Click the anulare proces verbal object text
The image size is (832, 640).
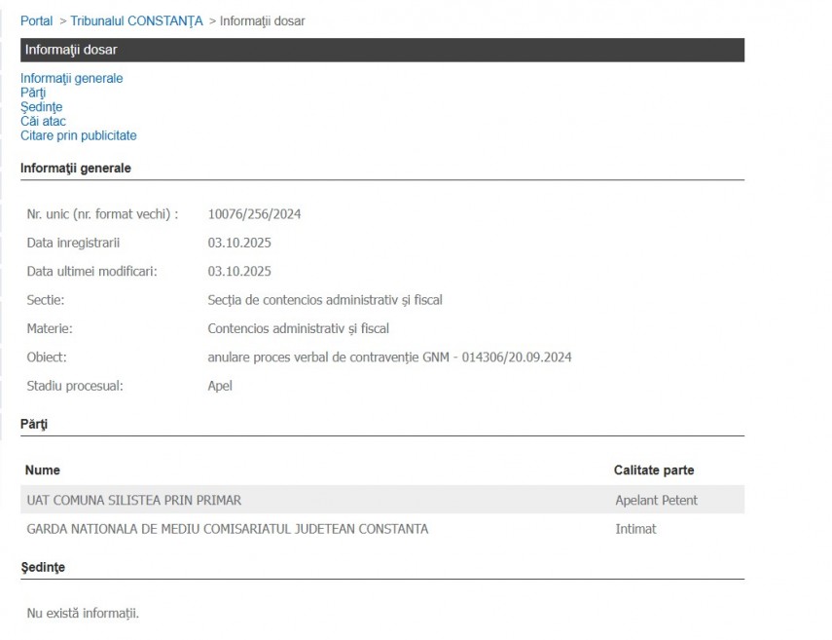pos(389,358)
